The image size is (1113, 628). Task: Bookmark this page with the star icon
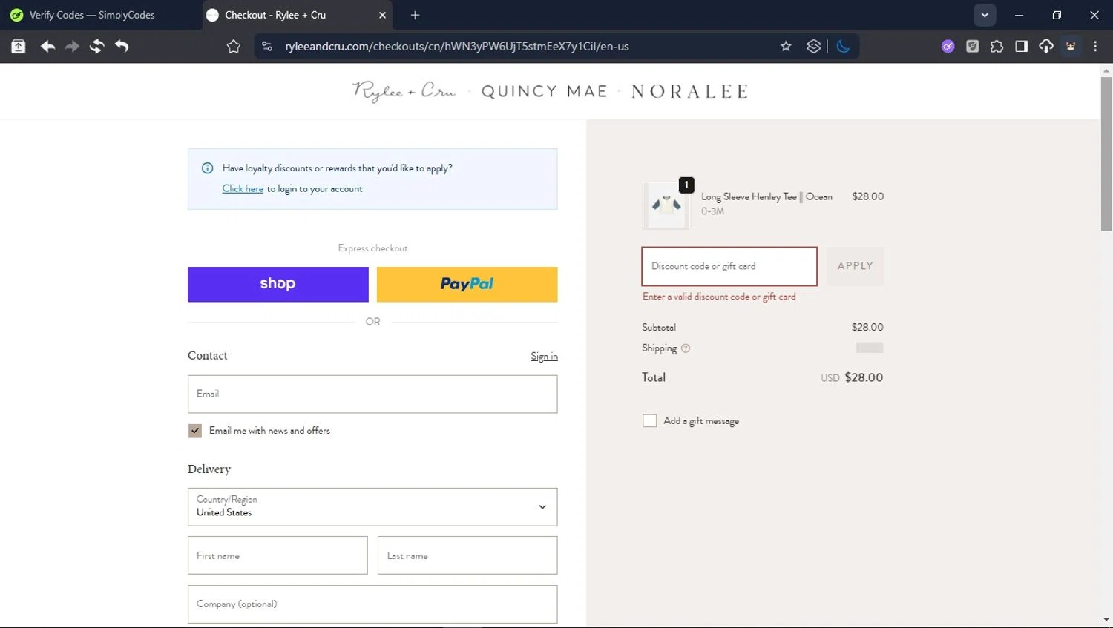786,47
